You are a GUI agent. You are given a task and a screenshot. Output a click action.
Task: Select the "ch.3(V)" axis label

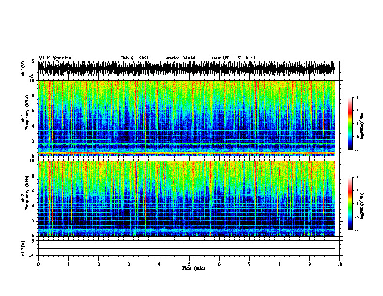coord(23,248)
